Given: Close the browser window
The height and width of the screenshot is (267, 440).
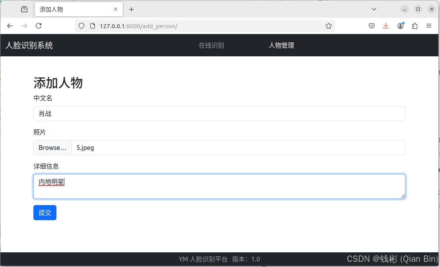Looking at the screenshot, I should tap(432, 9).
